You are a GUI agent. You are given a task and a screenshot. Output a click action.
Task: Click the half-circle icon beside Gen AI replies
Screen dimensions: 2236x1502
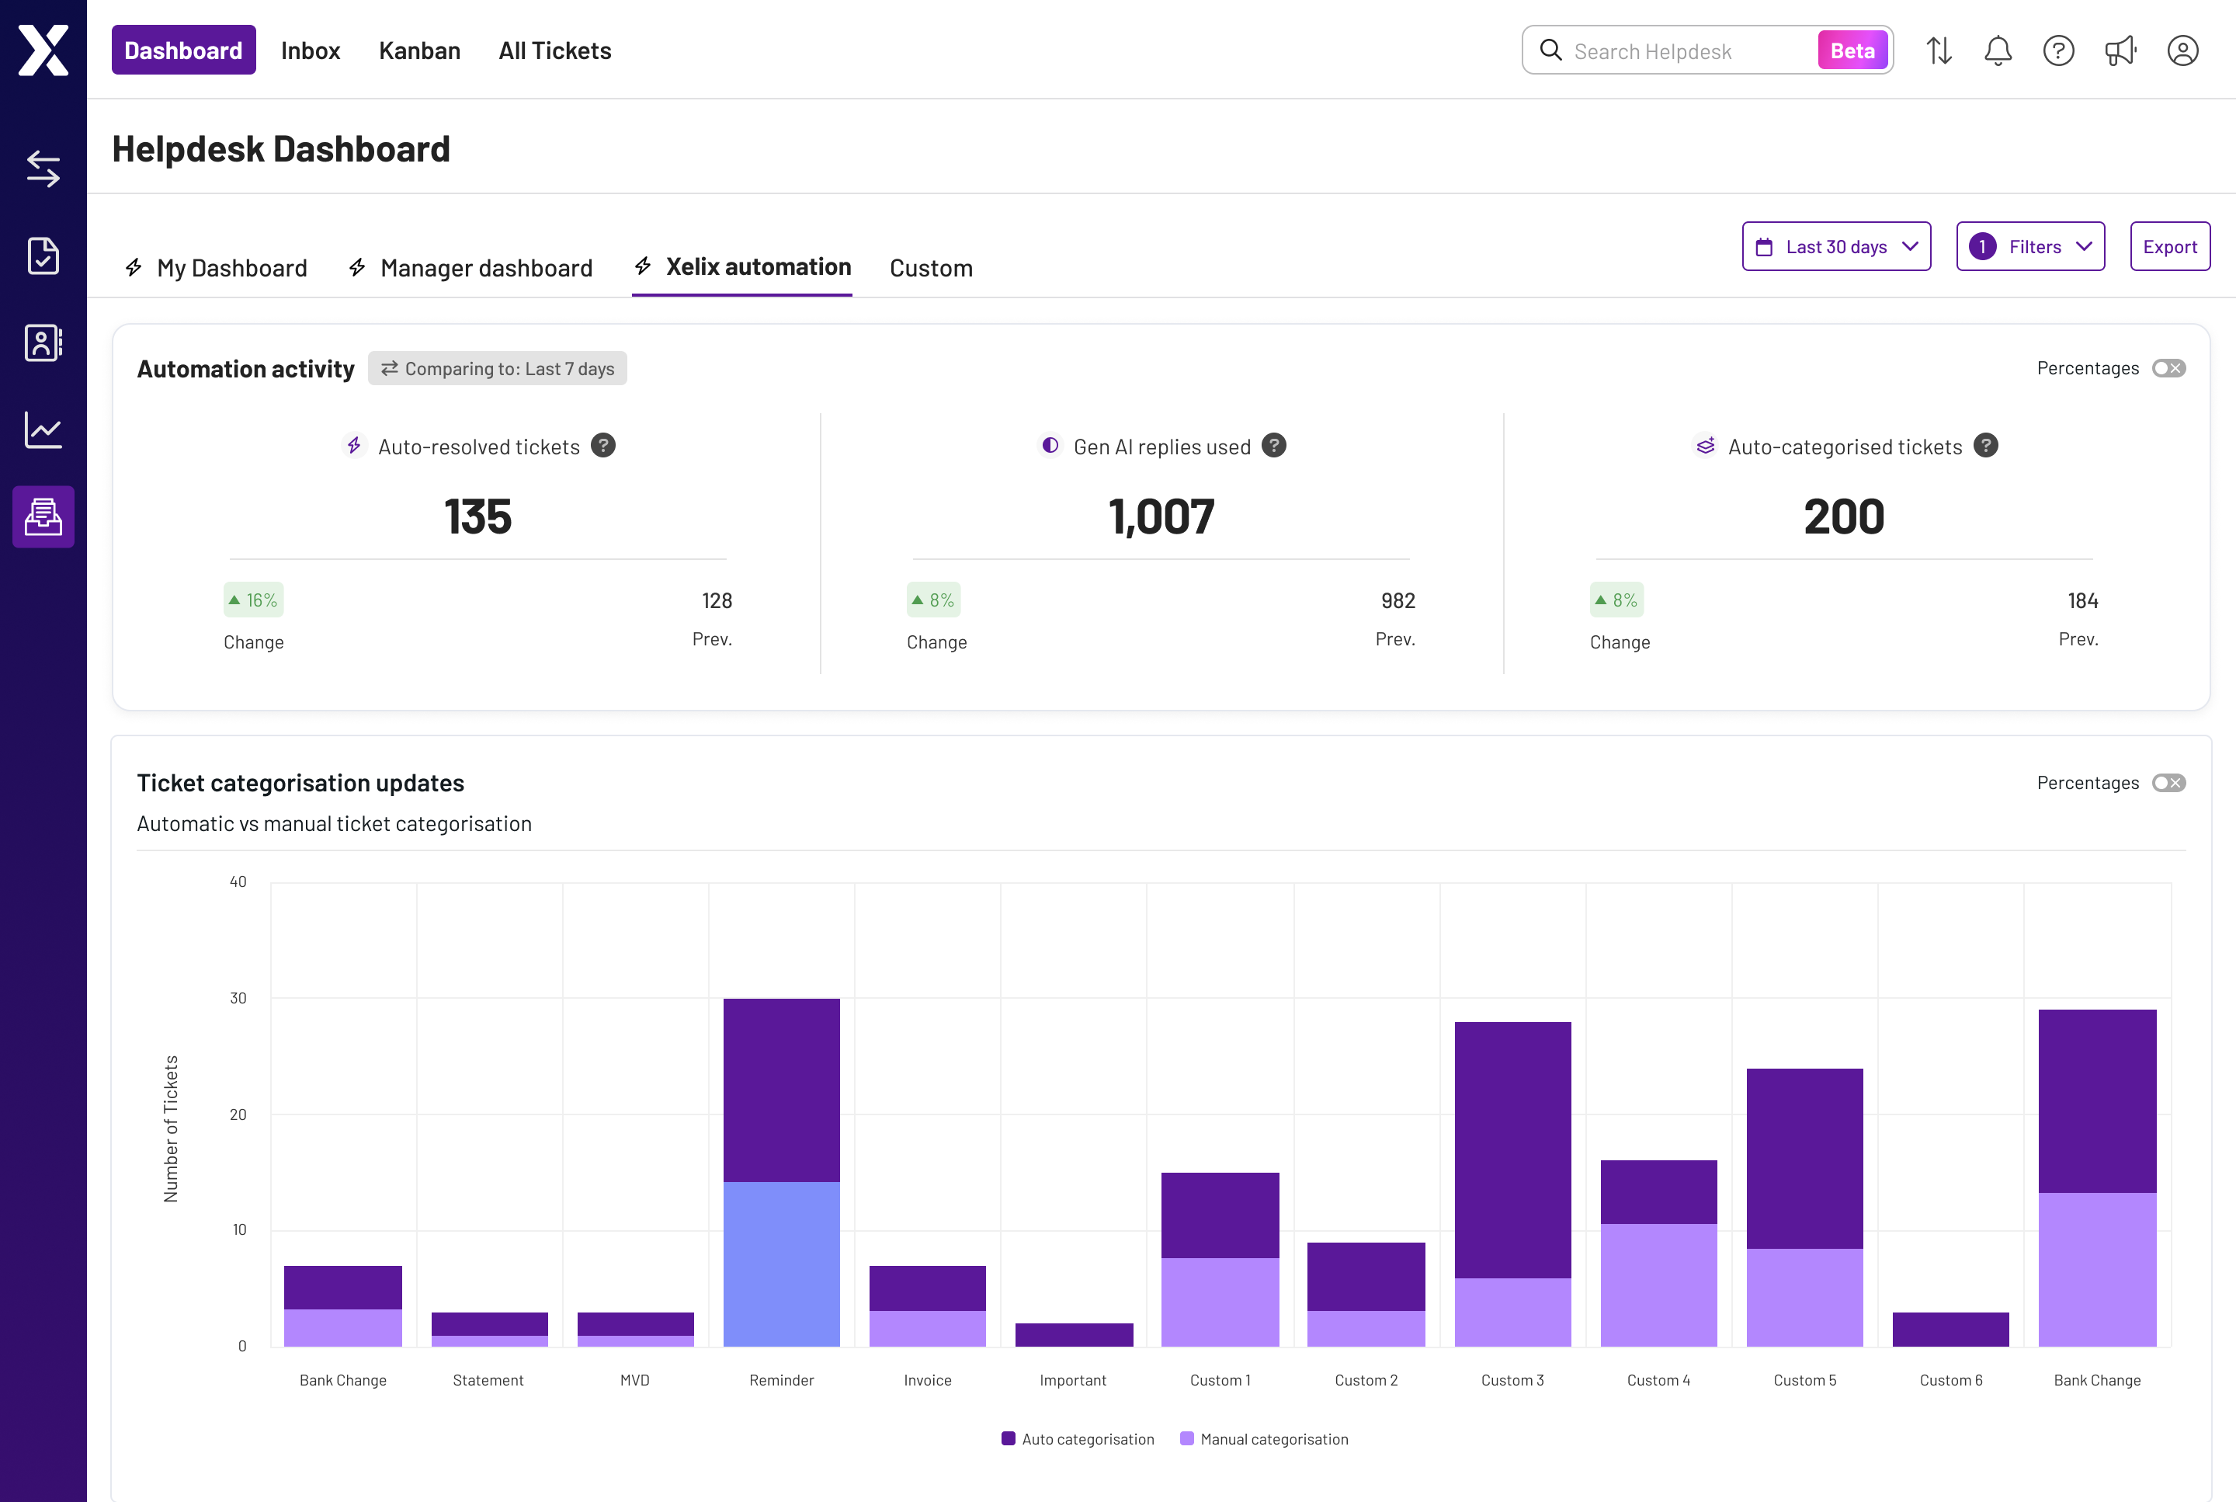tap(1050, 446)
